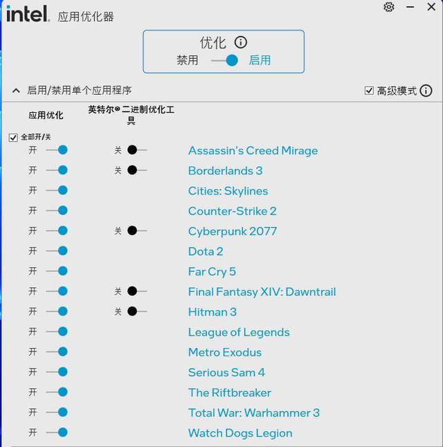Image resolution: width=443 pixels, height=447 pixels.
Task: Click the info icon next to 优化
Action: 240,42
